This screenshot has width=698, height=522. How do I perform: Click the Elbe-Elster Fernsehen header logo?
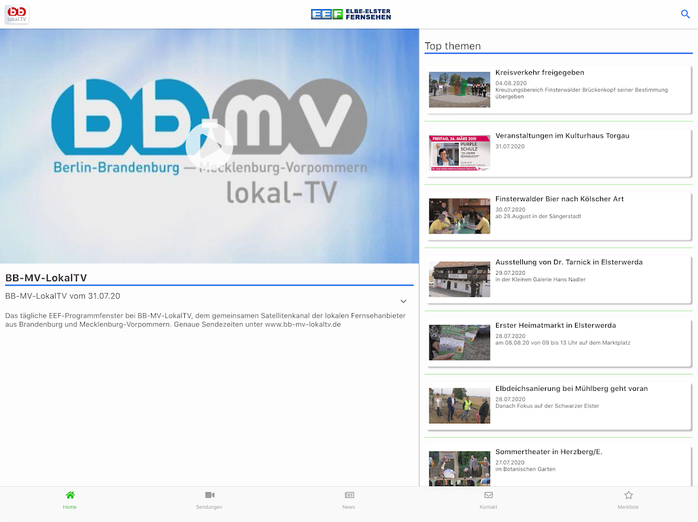click(351, 14)
